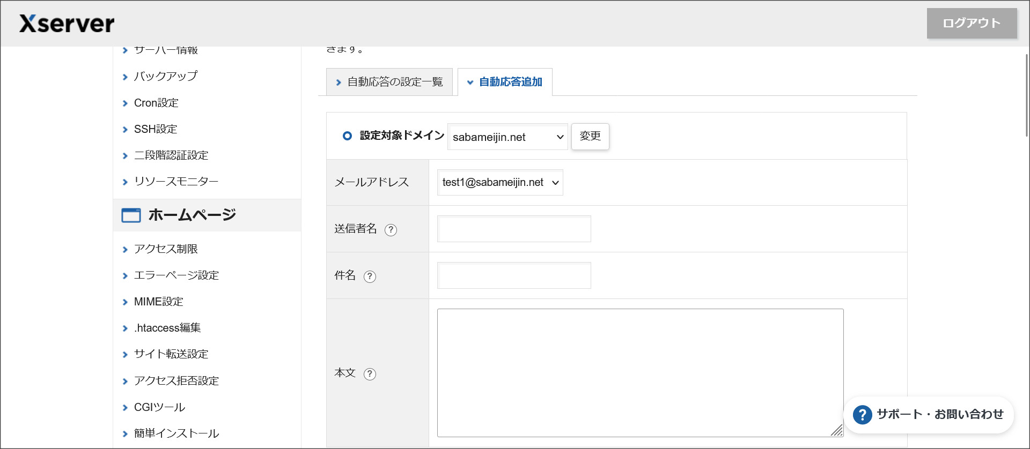Screen dimensions: 1030x449
Task: Click the Xserver logo
Action: click(x=67, y=24)
